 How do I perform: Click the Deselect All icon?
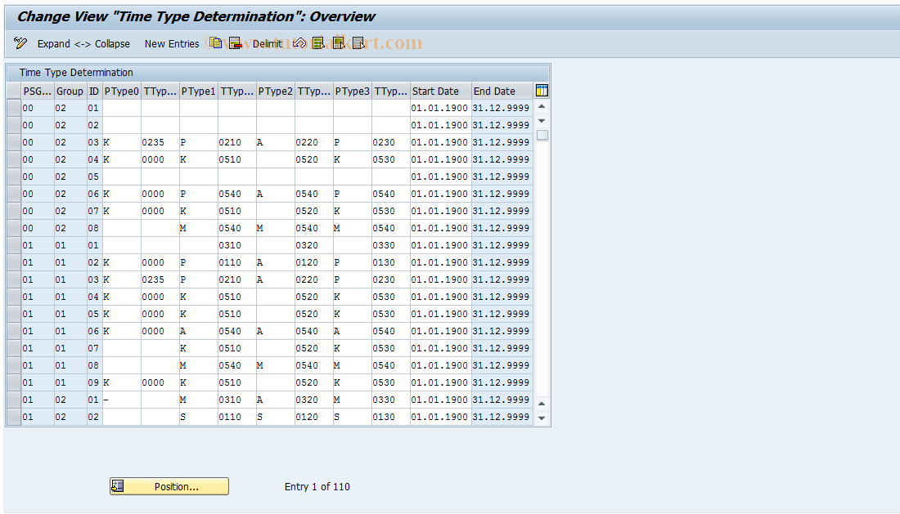358,43
